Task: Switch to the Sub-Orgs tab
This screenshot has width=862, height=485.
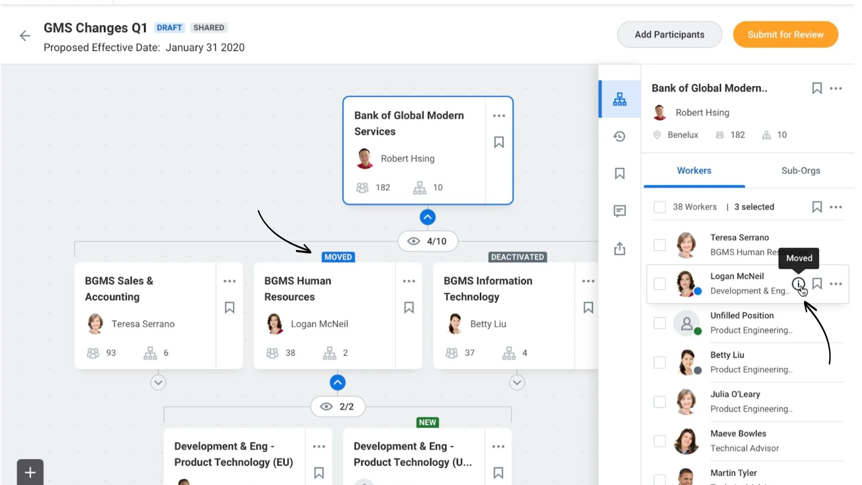Action: pos(800,171)
